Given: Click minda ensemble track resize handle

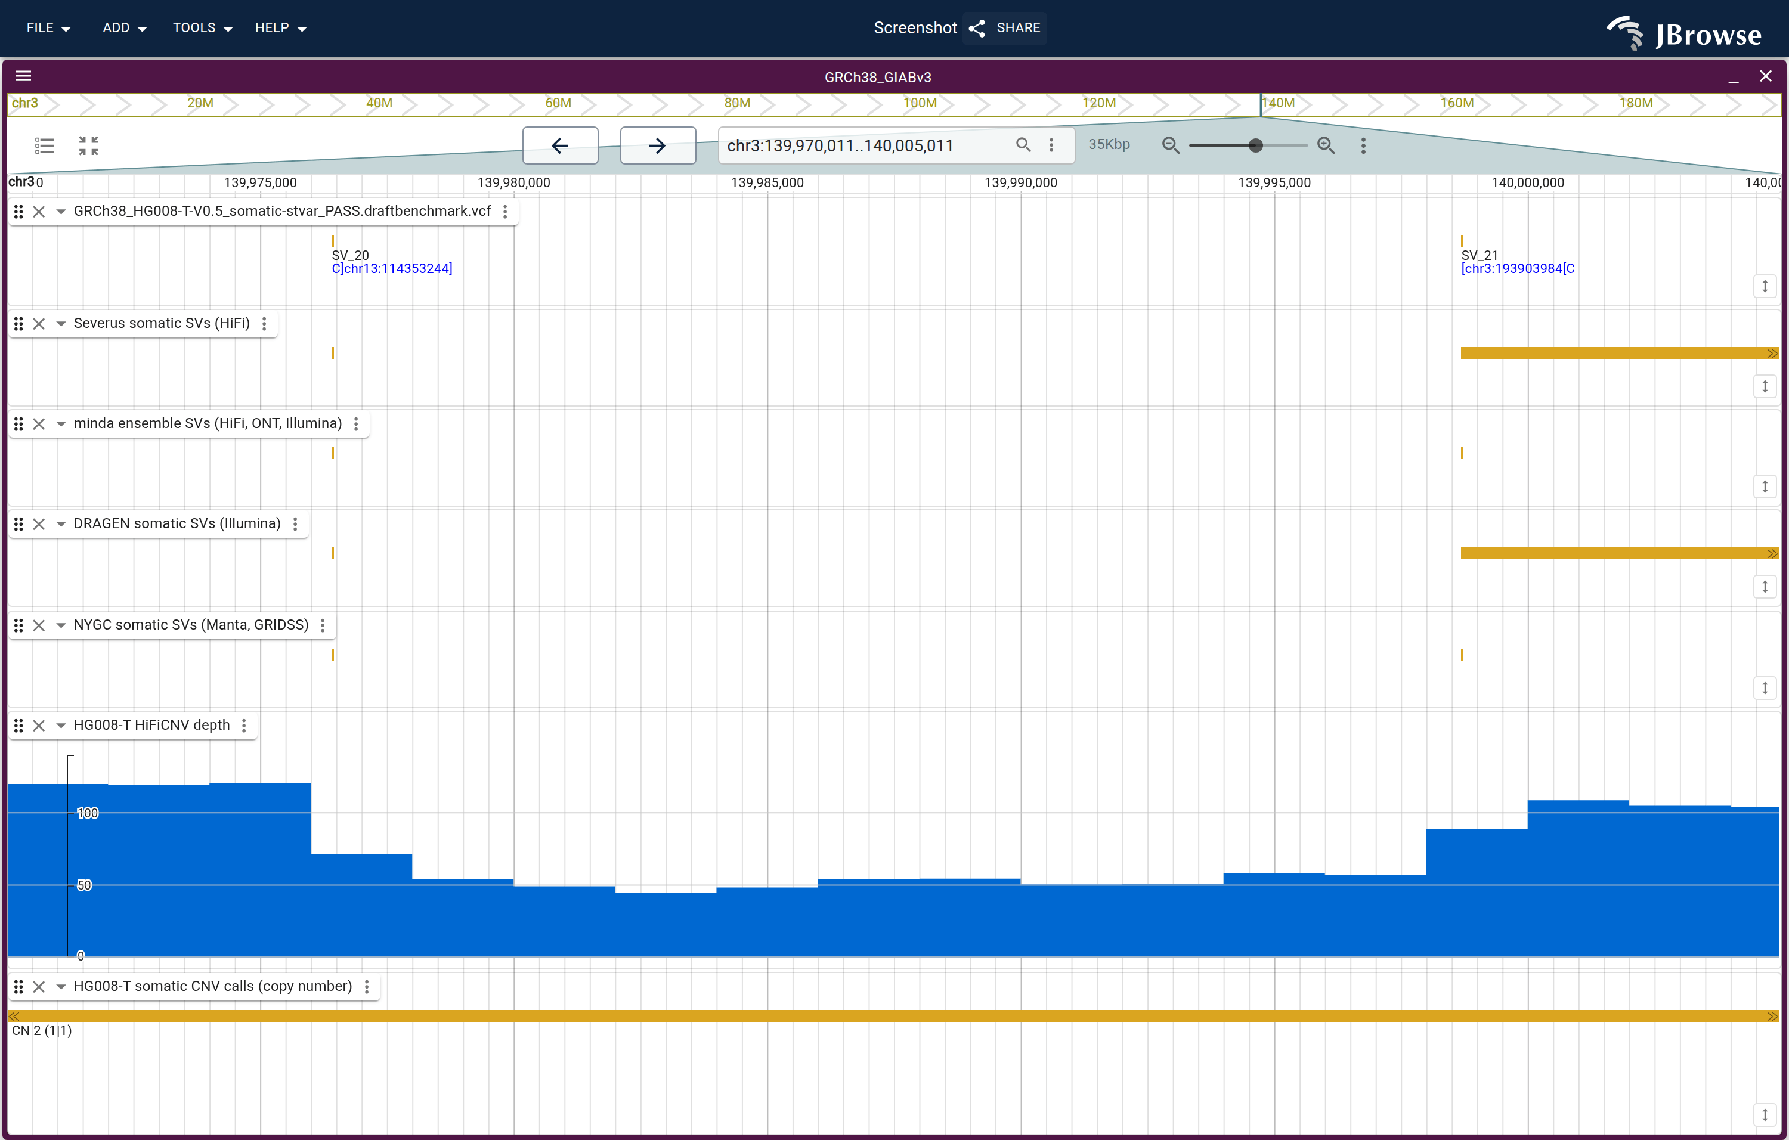Looking at the screenshot, I should click(1765, 487).
